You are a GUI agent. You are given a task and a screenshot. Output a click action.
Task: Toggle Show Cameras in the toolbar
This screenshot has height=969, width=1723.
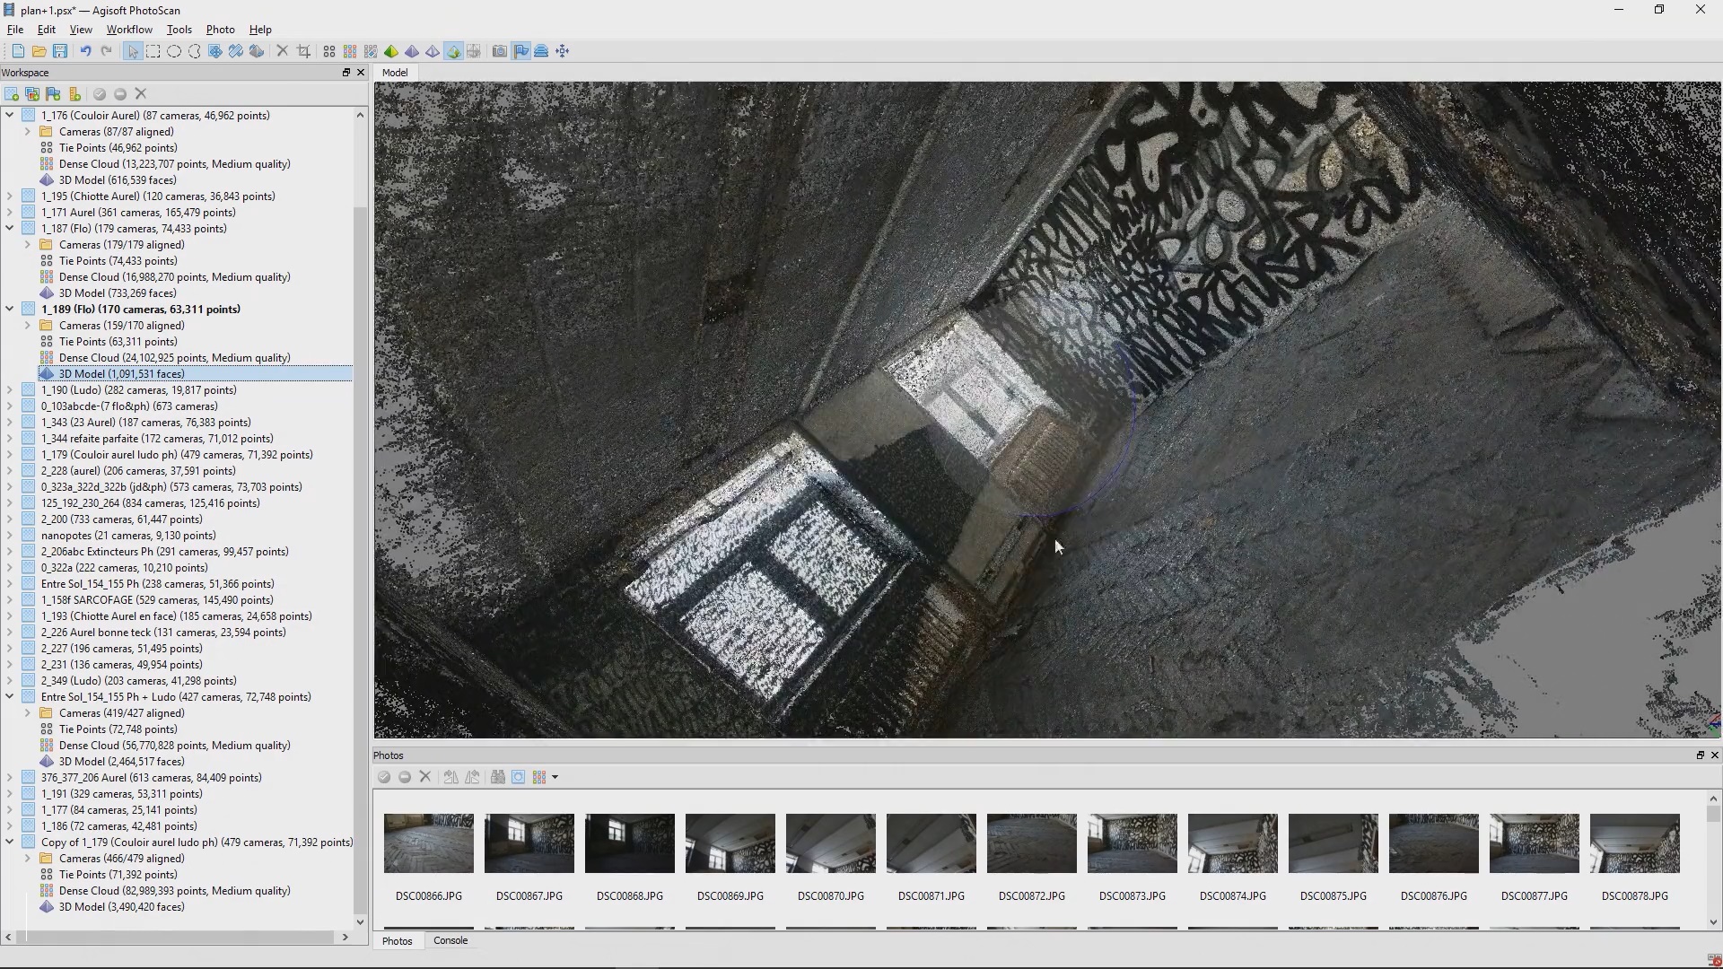click(500, 51)
